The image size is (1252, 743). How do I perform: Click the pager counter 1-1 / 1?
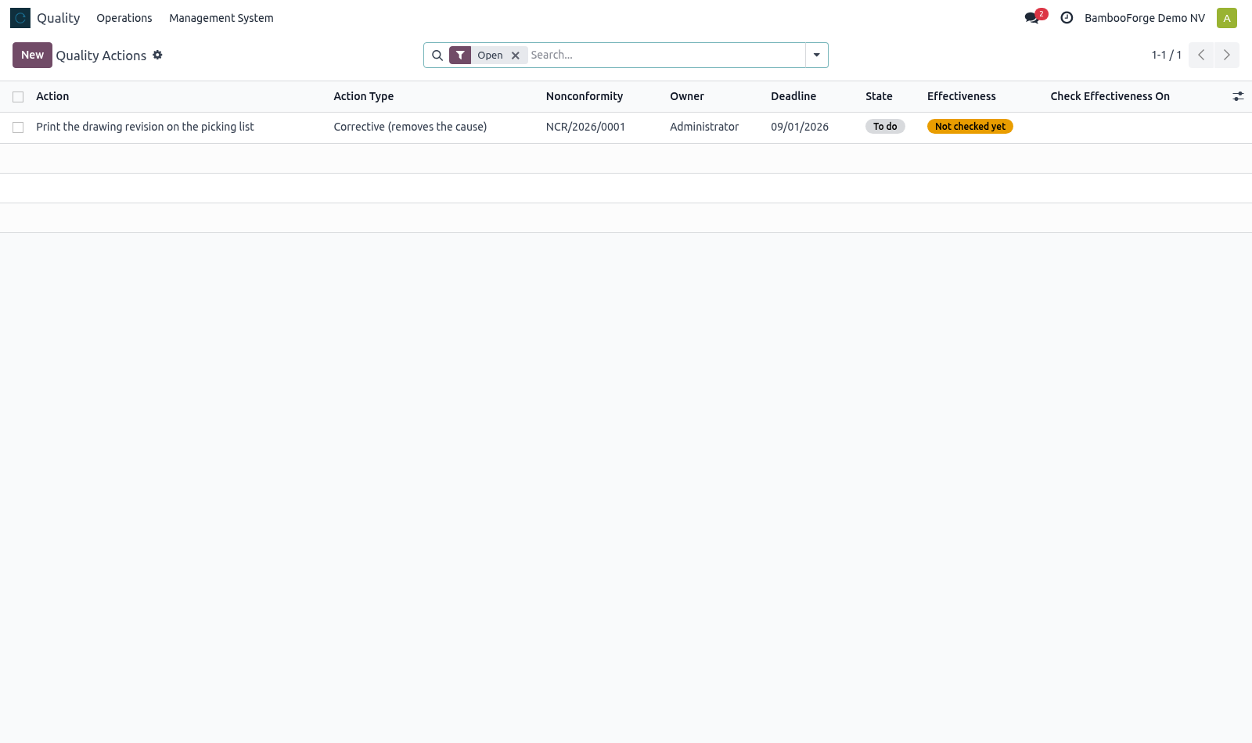tap(1166, 55)
